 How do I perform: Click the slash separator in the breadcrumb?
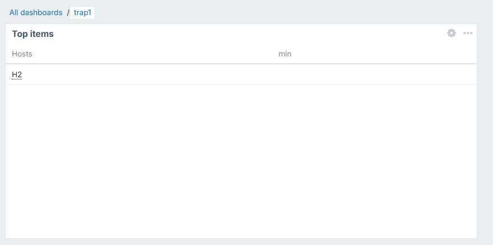pos(68,12)
